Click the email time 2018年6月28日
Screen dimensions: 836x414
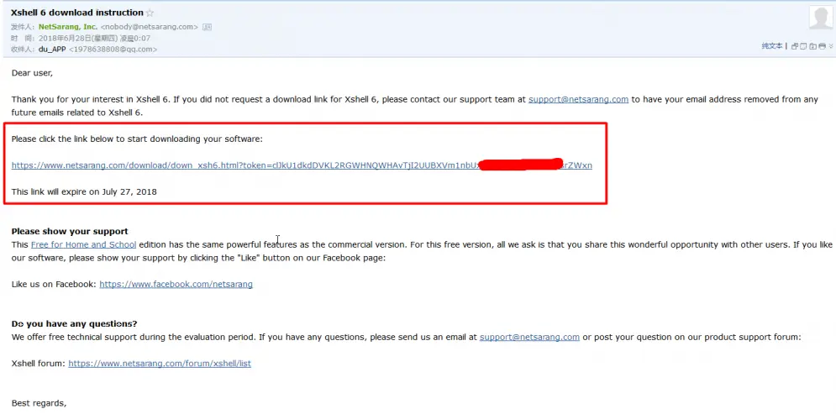(94, 39)
